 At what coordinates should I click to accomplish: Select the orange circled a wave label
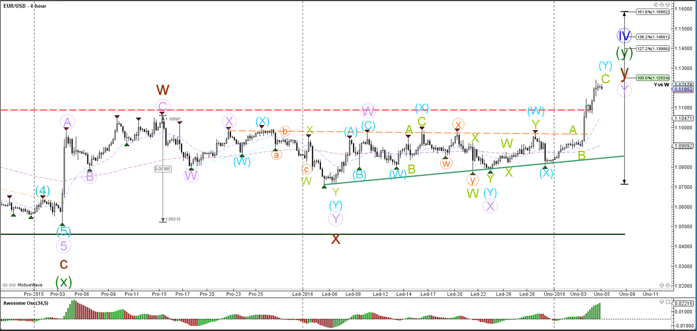(276, 155)
